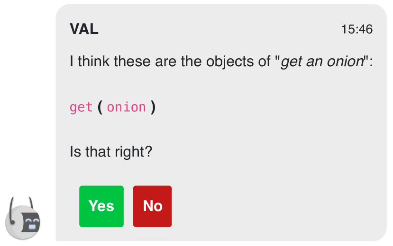Click the 15:46 message timestamp

pos(357,29)
